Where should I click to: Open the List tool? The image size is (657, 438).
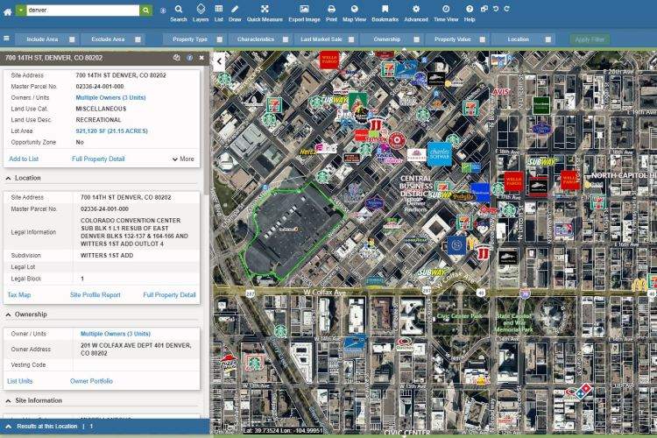point(219,13)
